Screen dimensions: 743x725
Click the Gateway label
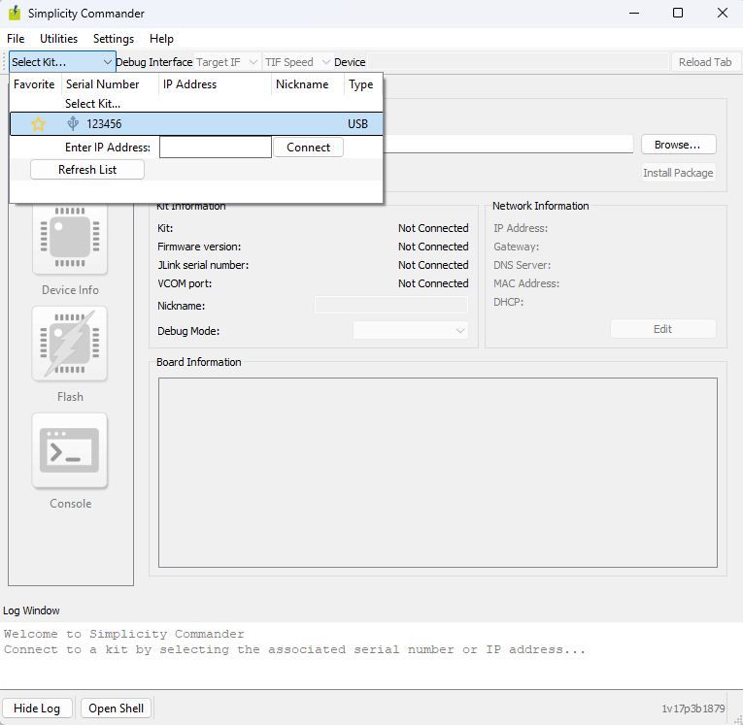516,247
